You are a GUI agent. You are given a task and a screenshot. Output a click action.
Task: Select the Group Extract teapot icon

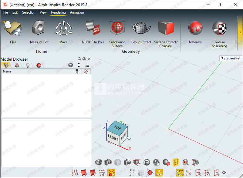141,28
